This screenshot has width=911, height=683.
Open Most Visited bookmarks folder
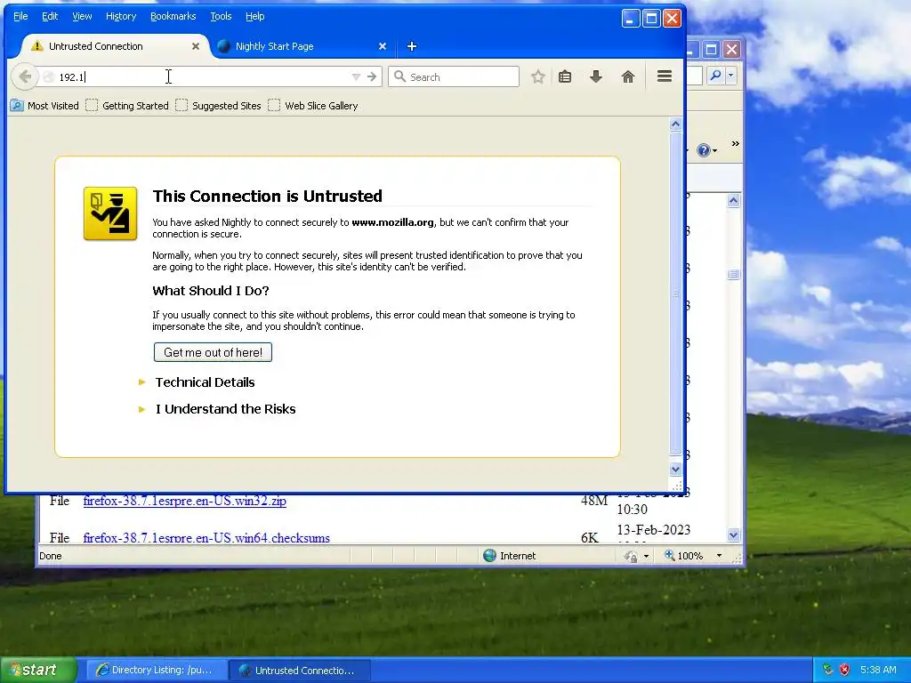click(x=44, y=106)
